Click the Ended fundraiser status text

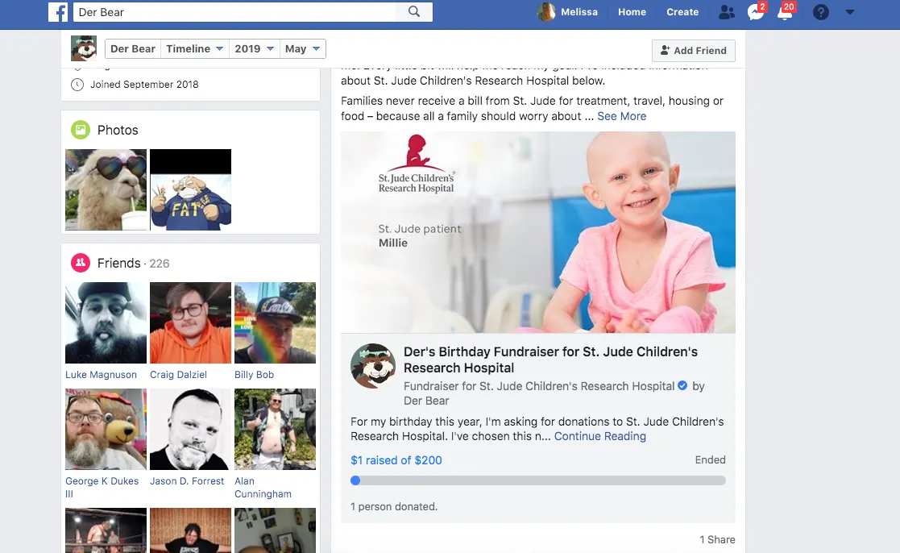710,459
